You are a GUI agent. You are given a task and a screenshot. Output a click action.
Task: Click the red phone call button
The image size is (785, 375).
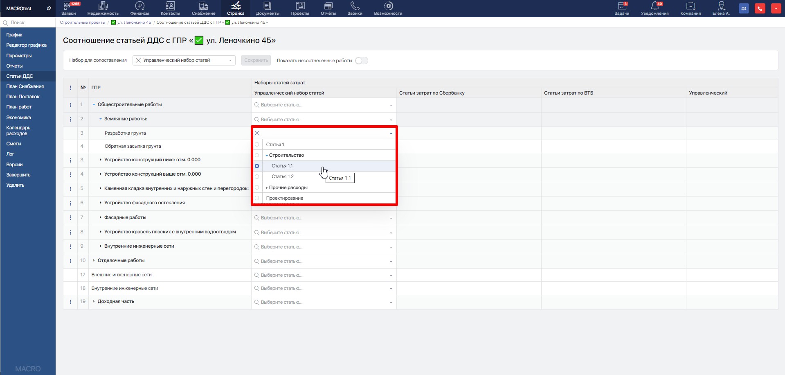760,9
